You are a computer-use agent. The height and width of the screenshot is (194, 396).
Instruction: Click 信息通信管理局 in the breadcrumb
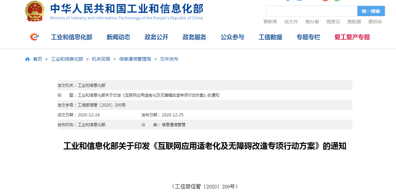[x=135, y=59]
